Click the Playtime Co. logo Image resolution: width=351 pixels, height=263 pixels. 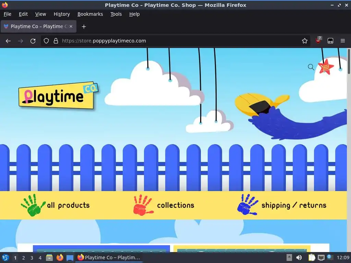(x=58, y=96)
